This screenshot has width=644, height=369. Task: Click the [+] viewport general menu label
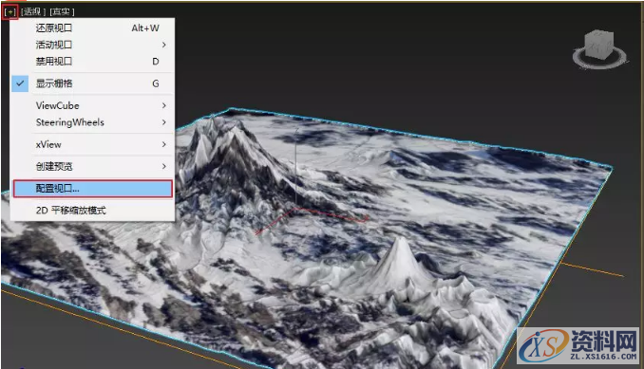[x=9, y=12]
